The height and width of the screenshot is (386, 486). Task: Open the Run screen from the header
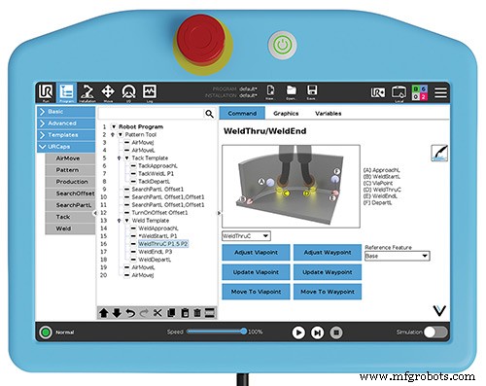46,92
